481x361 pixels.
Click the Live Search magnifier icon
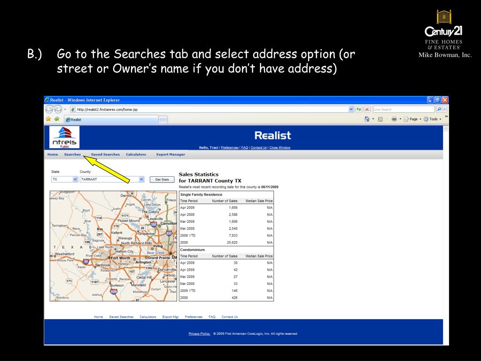point(439,109)
